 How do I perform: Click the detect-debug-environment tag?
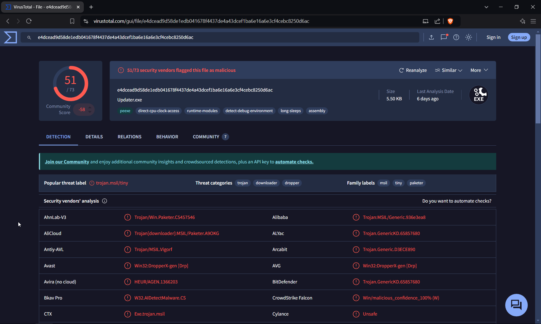[249, 111]
